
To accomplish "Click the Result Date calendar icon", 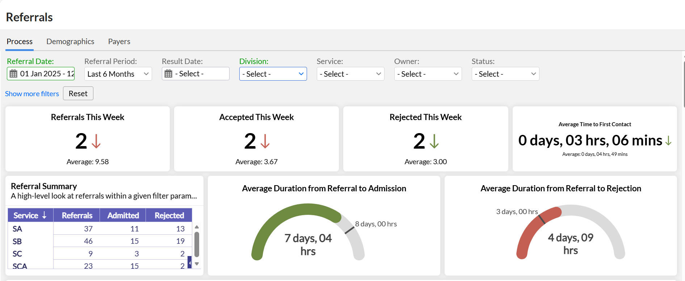I will click(168, 74).
